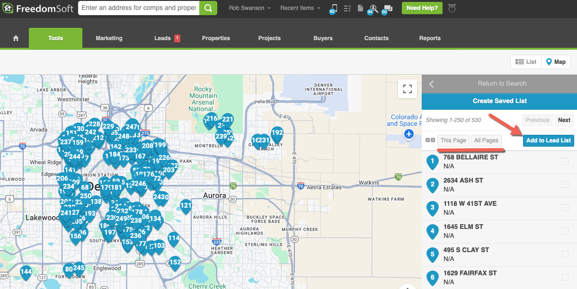Image resolution: width=577 pixels, height=289 pixels.
Task: Click map pin number 231
Action: tap(264, 141)
